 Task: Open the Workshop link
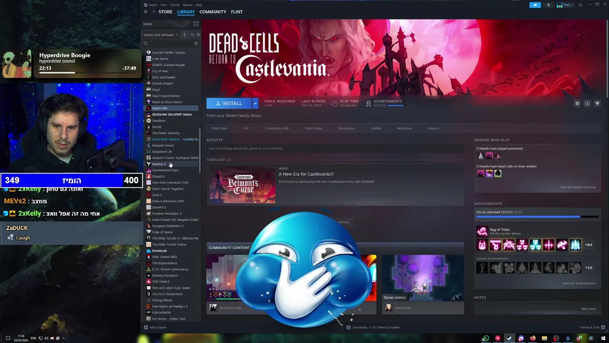tap(404, 128)
